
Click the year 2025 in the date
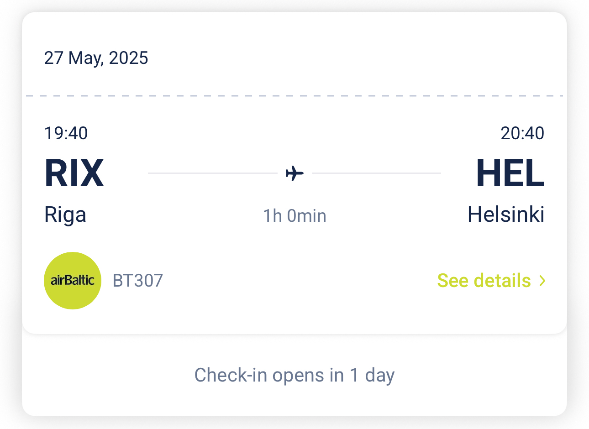[x=129, y=58]
